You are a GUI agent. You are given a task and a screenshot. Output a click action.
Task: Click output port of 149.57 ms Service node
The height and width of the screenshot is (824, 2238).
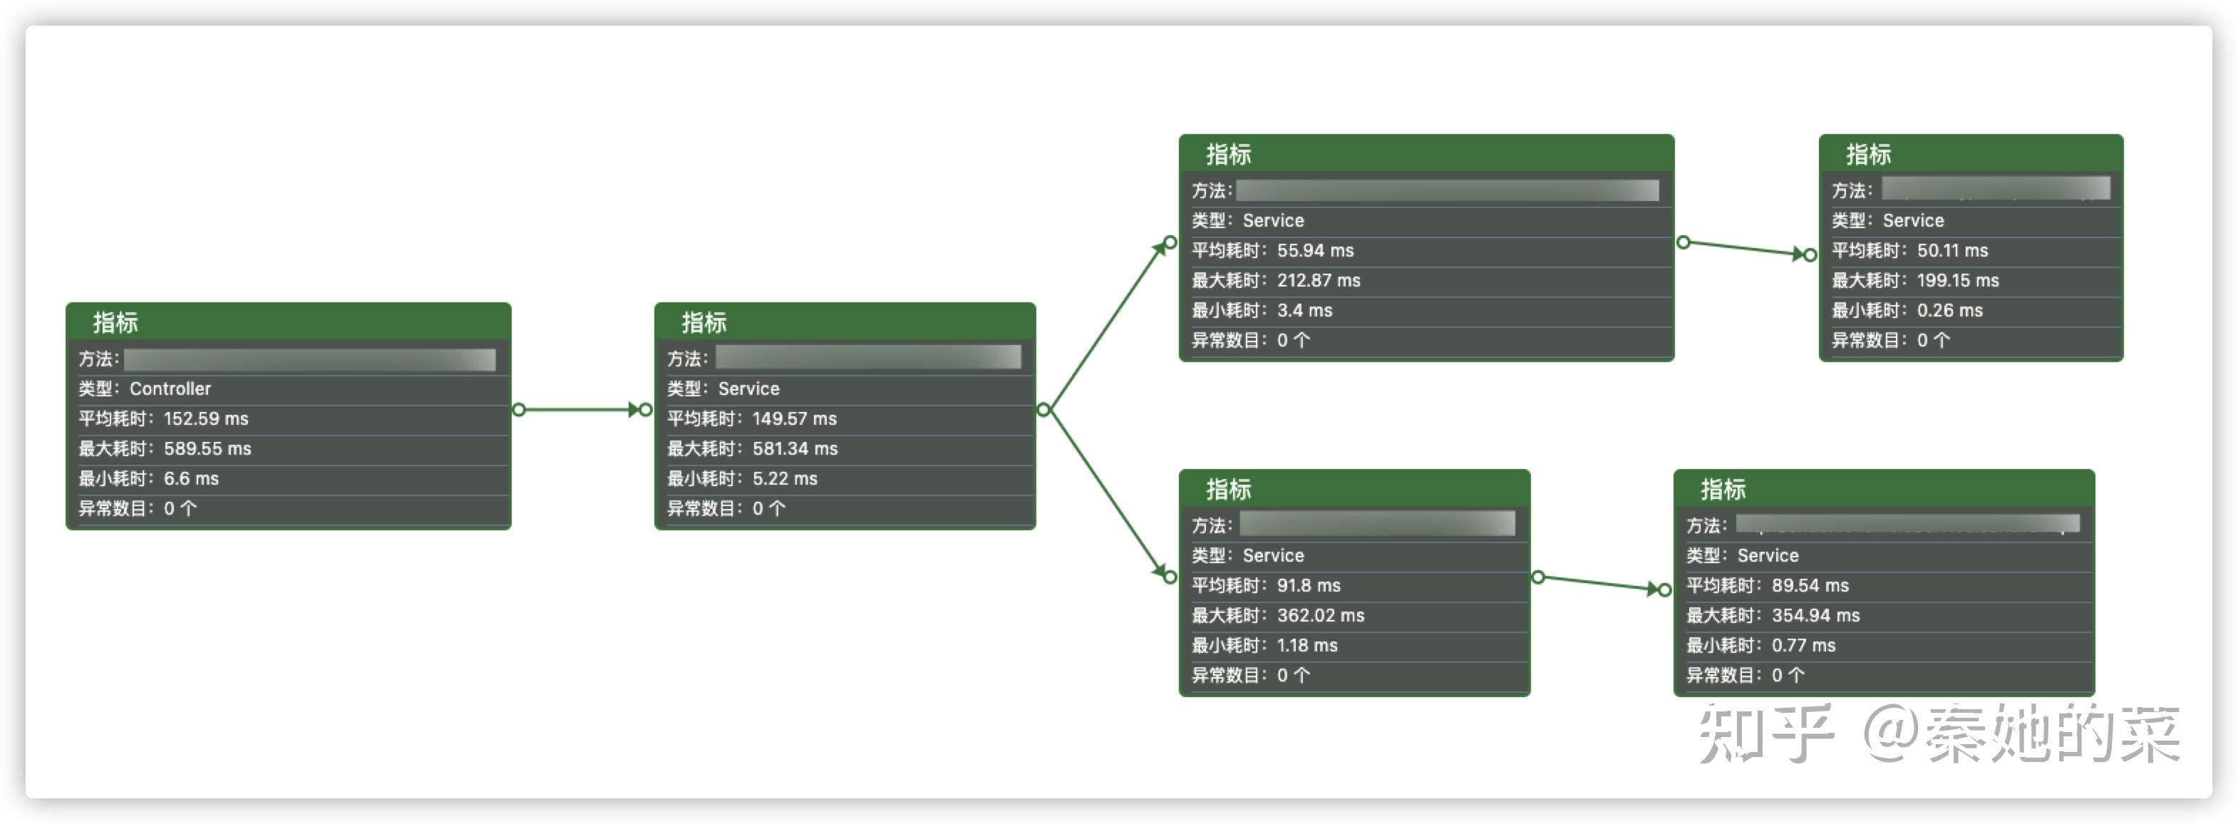pyautogui.click(x=1043, y=409)
